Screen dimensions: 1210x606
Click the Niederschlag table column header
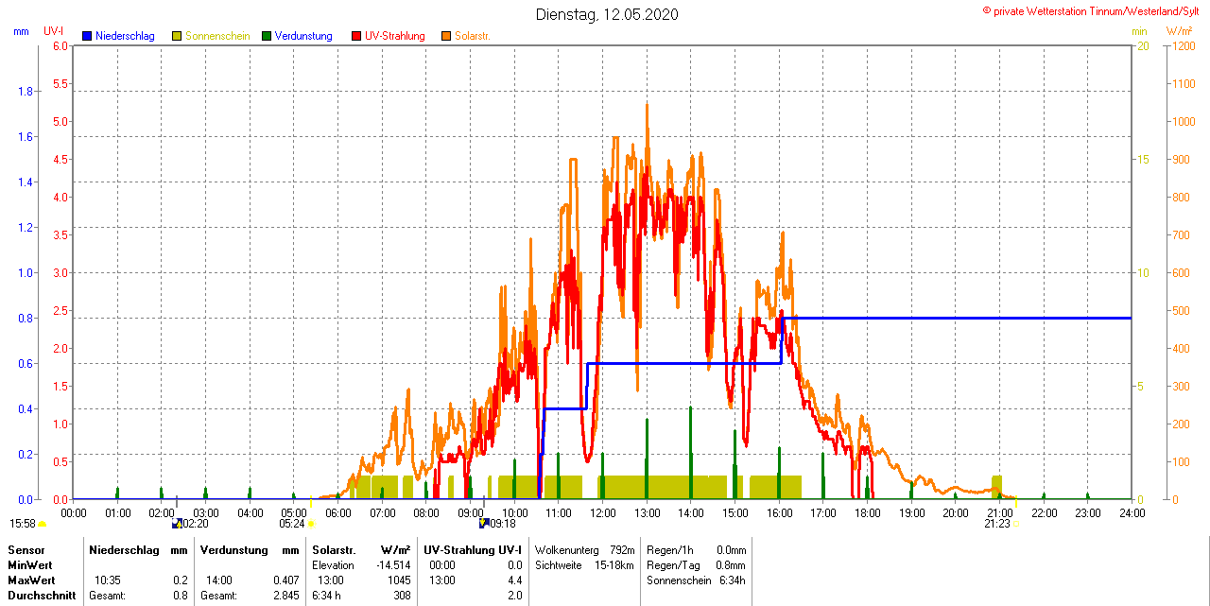[x=123, y=549]
